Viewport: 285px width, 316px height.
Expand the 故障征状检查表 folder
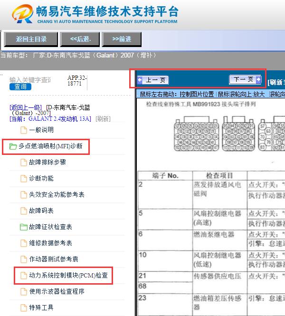50,227
